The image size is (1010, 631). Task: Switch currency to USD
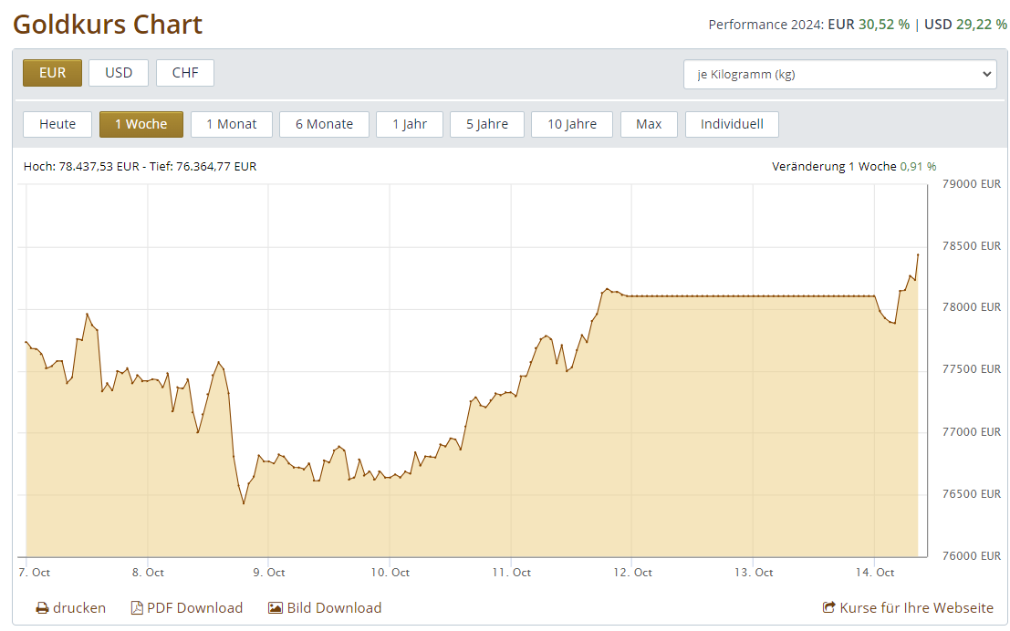119,73
